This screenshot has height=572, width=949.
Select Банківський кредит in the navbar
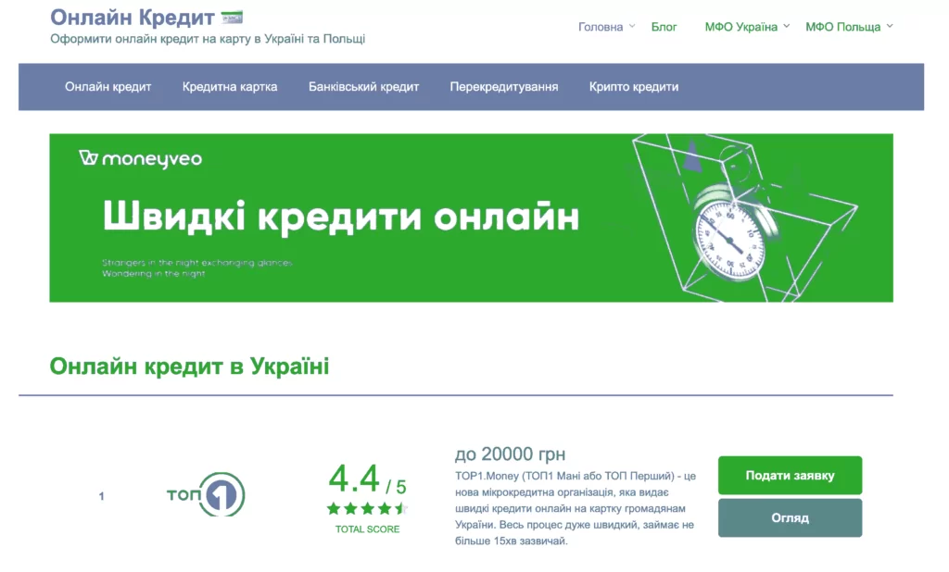coord(363,86)
